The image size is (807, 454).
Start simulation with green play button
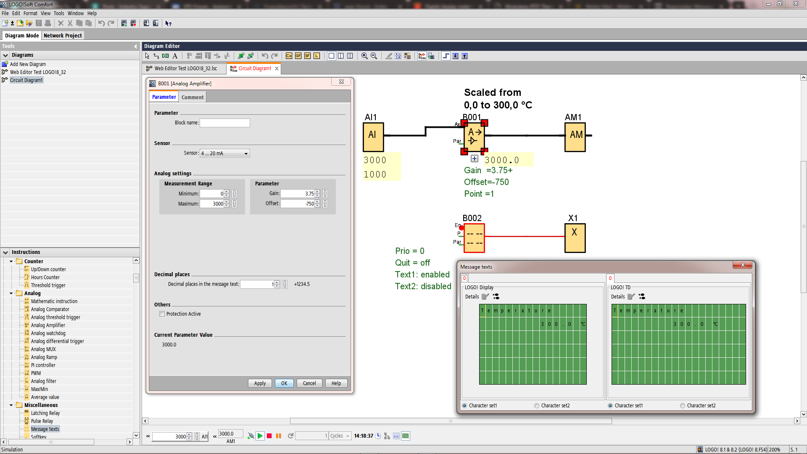coord(260,436)
